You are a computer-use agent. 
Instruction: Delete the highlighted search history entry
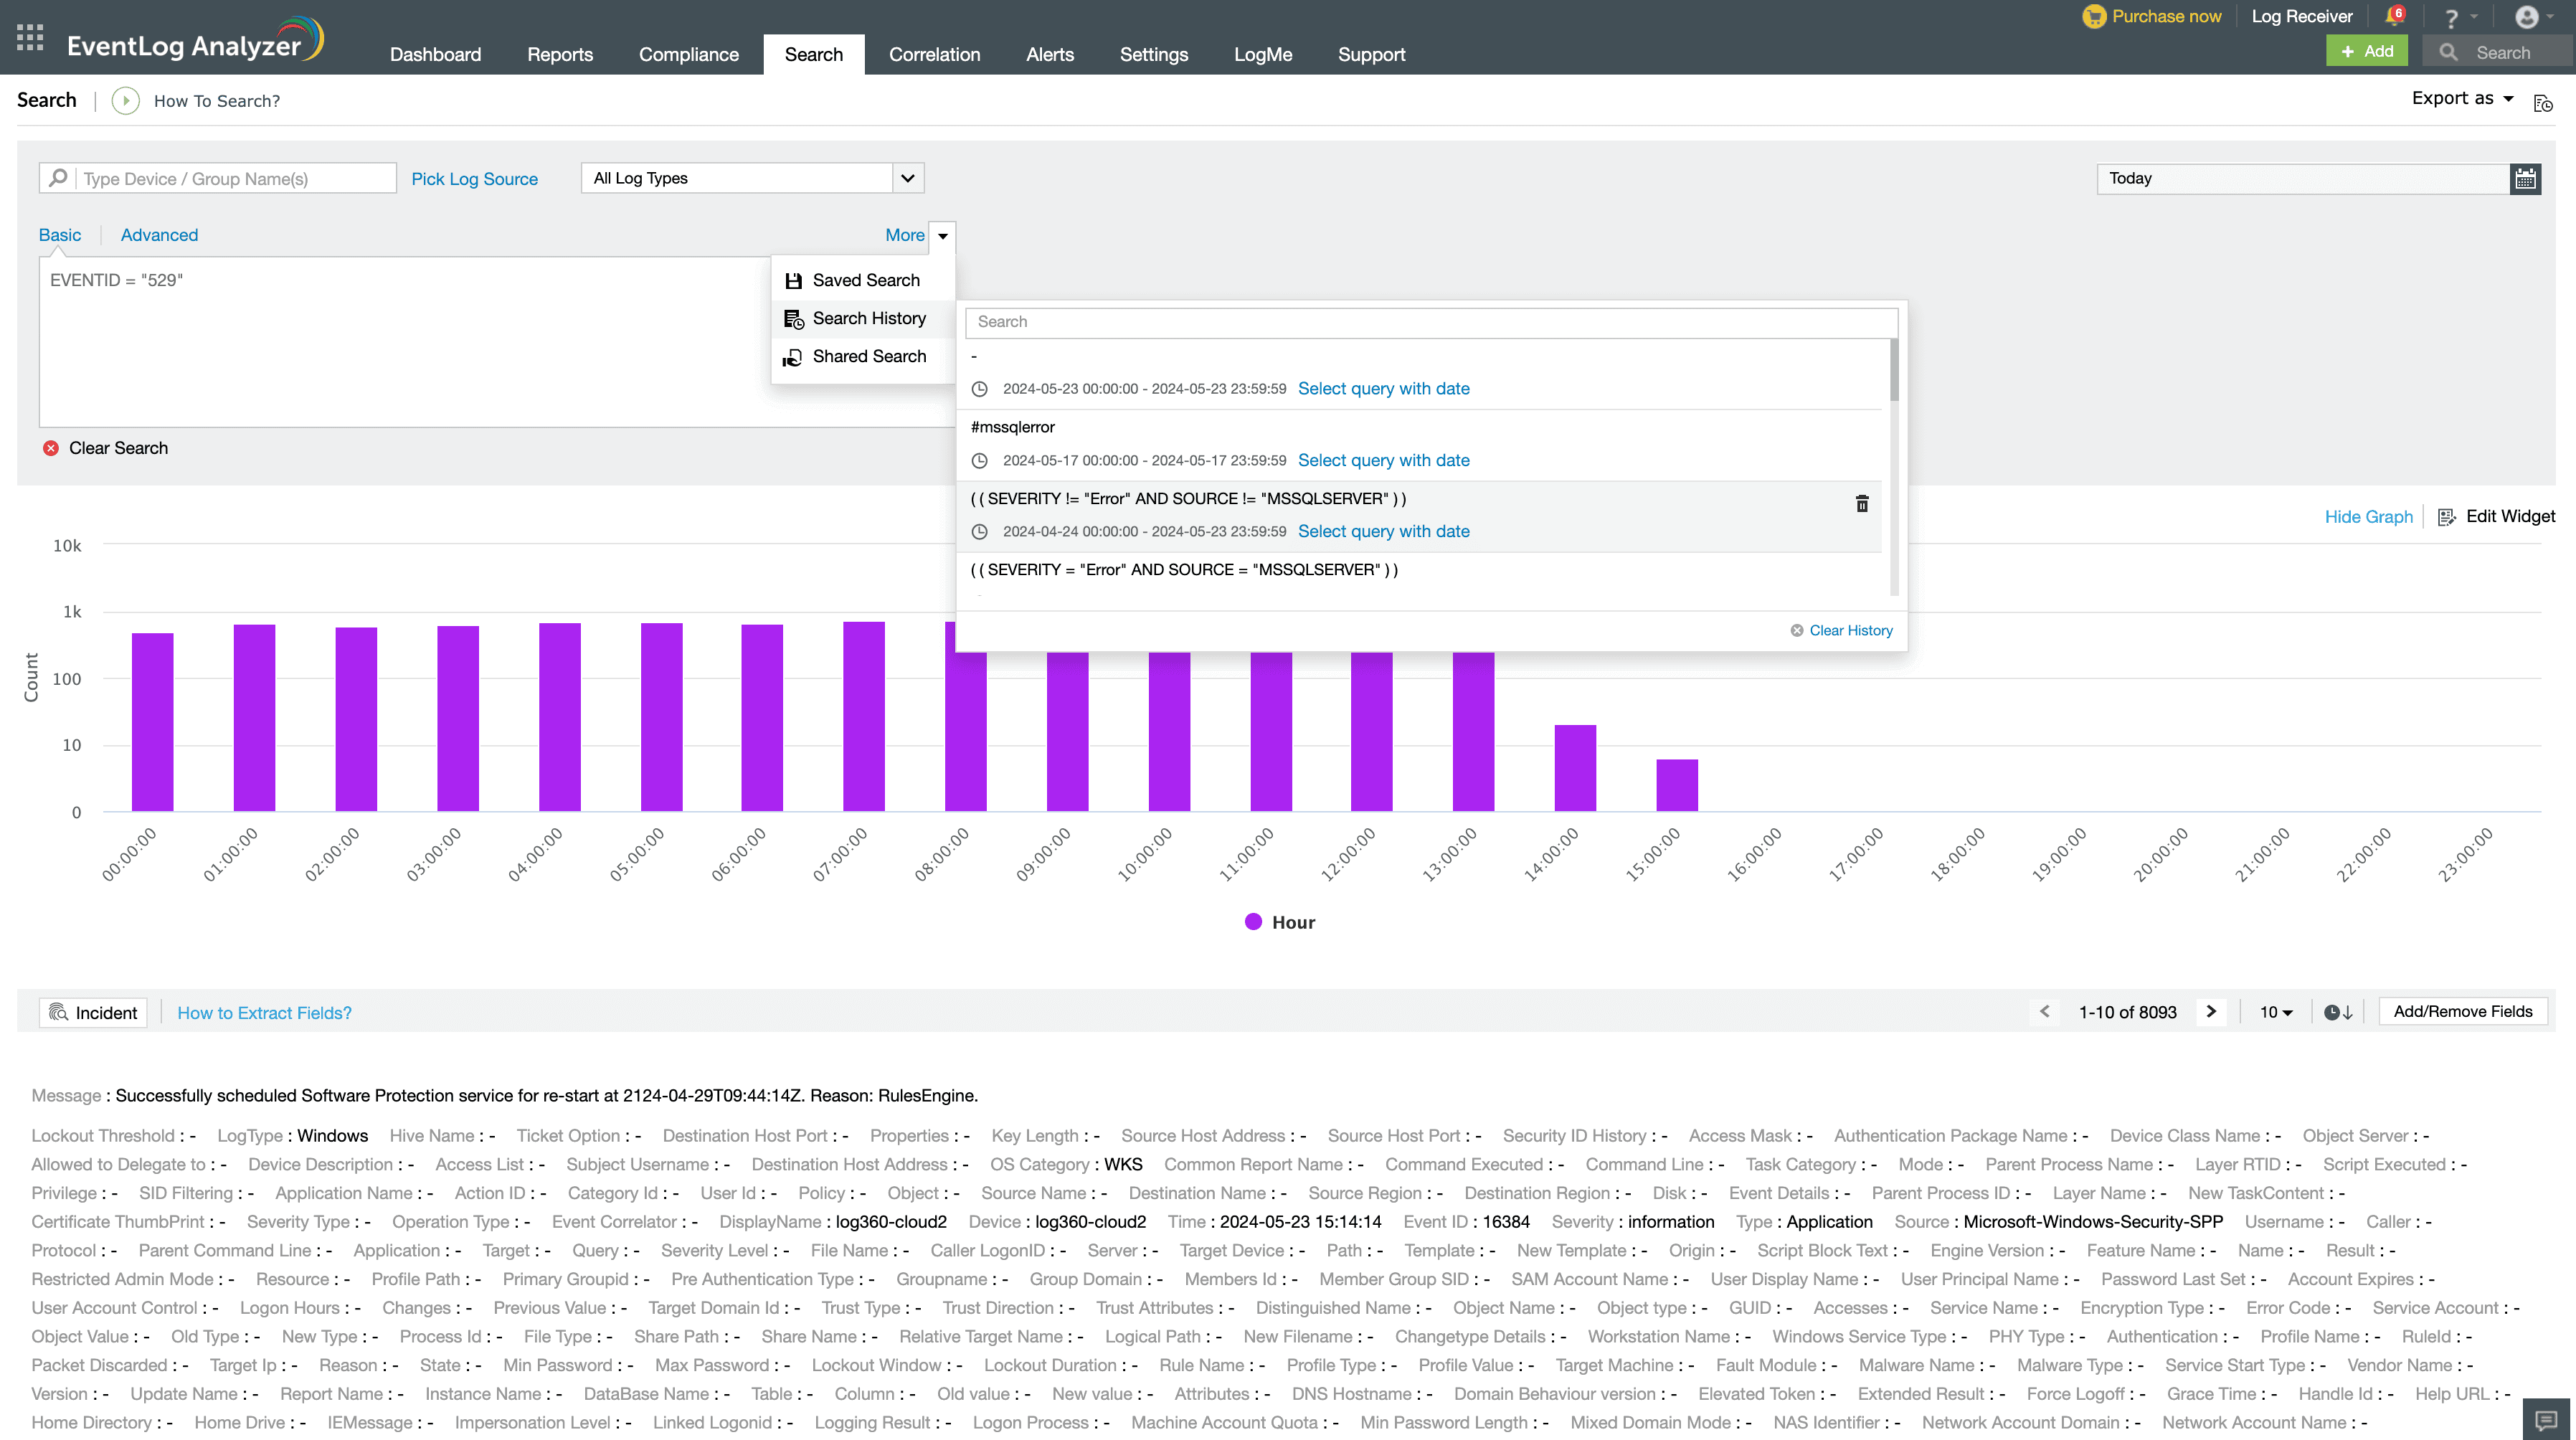(1861, 503)
